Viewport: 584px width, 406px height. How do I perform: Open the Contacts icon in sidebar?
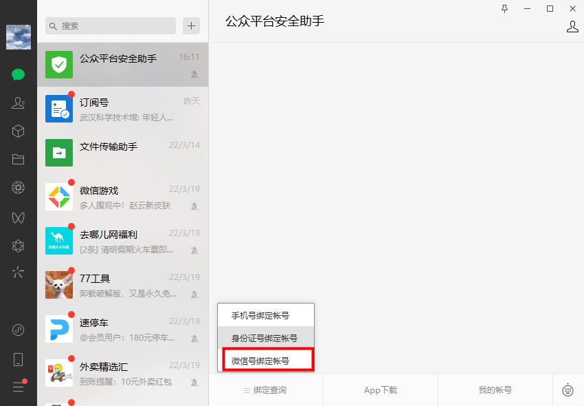pos(18,103)
